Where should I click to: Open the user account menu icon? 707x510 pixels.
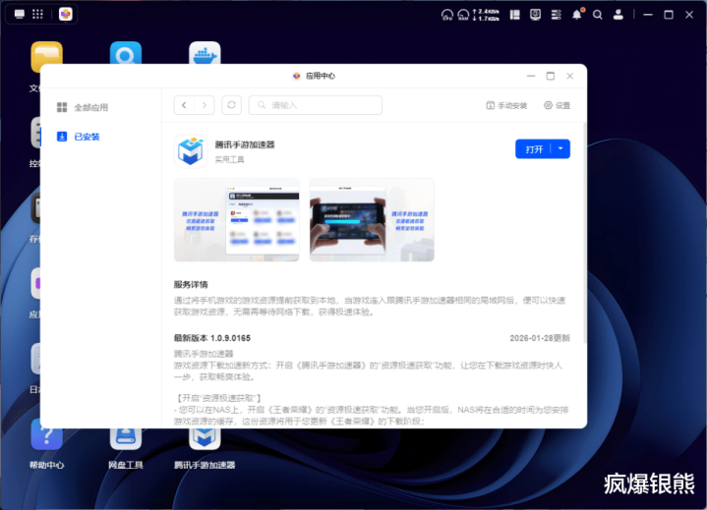[x=619, y=15]
